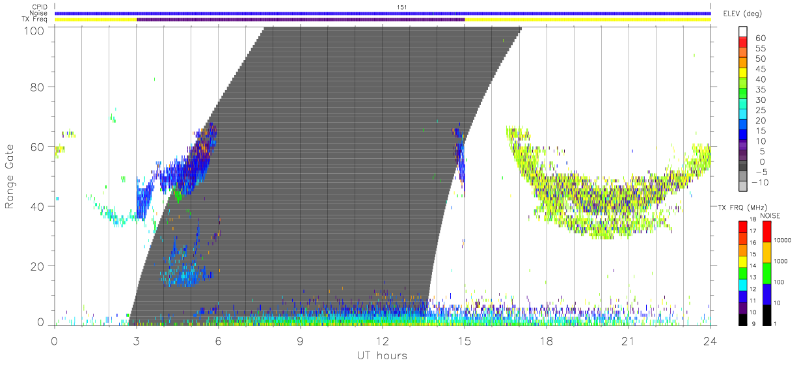Screen dimensions: 799x369
Task: Click the Range Gate axis title
Action: click(10, 176)
